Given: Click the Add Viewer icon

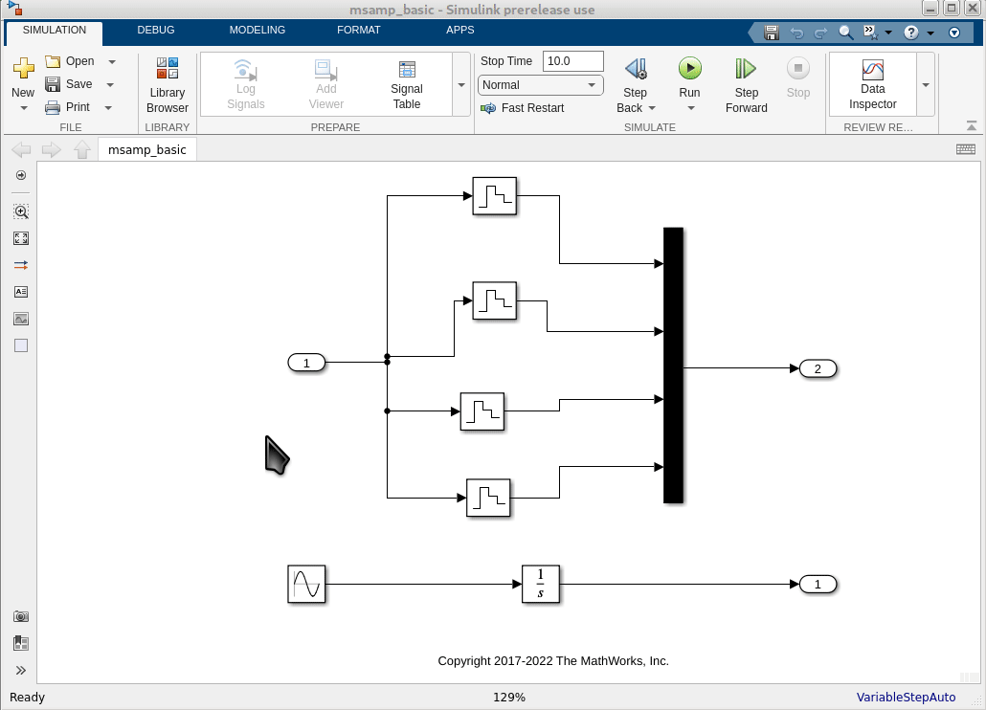Looking at the screenshot, I should 325,70.
